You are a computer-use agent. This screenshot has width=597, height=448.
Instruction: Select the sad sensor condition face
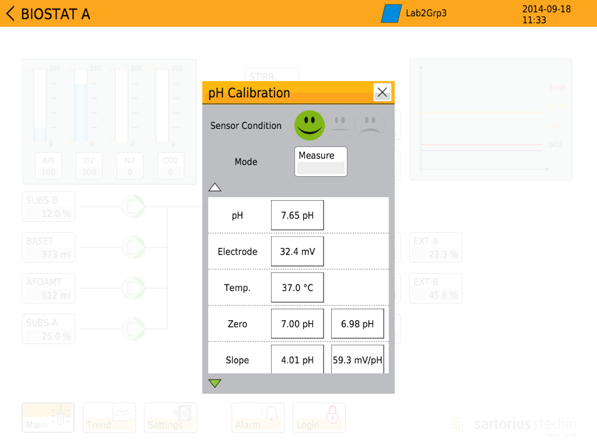[371, 125]
